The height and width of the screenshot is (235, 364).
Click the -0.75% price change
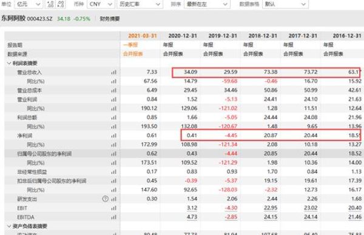[82, 19]
